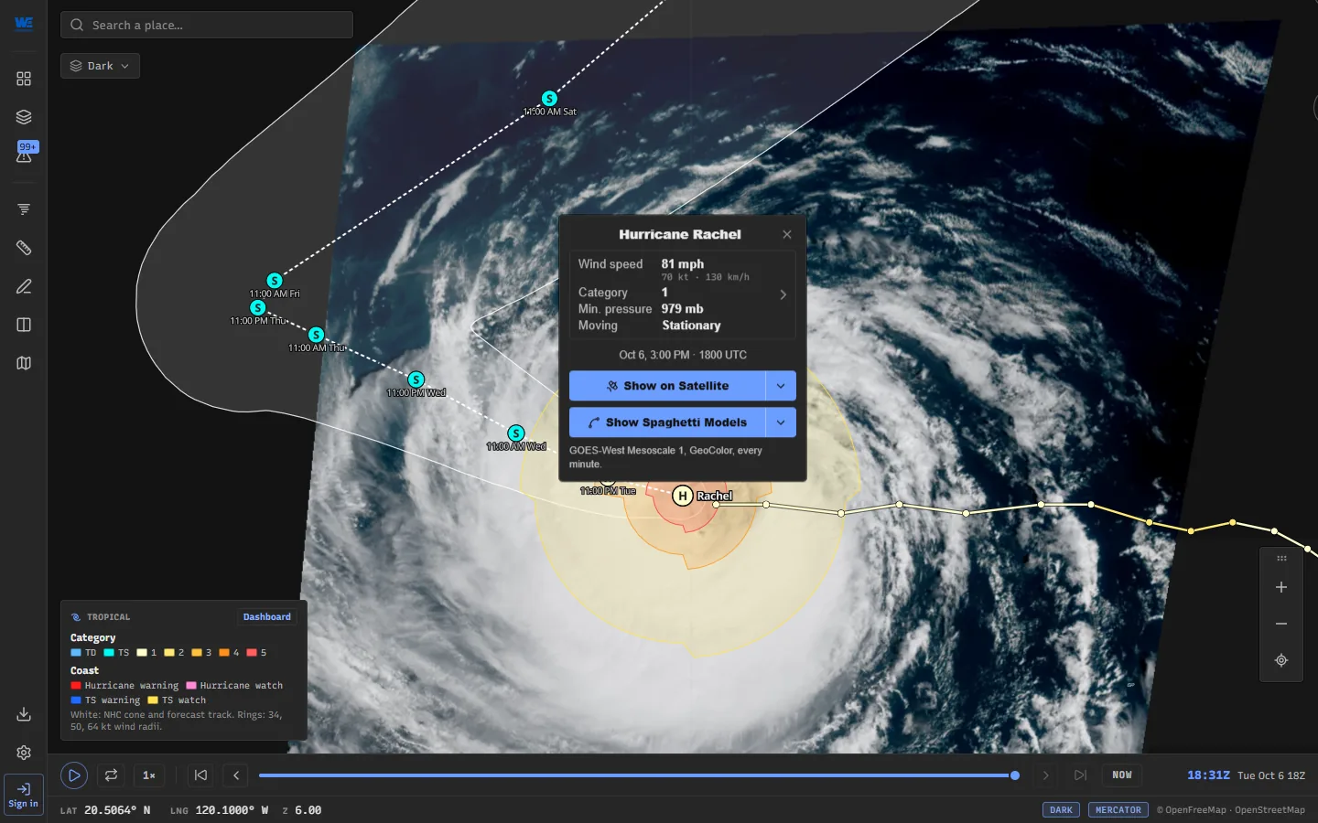Viewport: 1318px width, 823px height.
Task: Open the layers panel from sidebar
Action: click(x=24, y=117)
